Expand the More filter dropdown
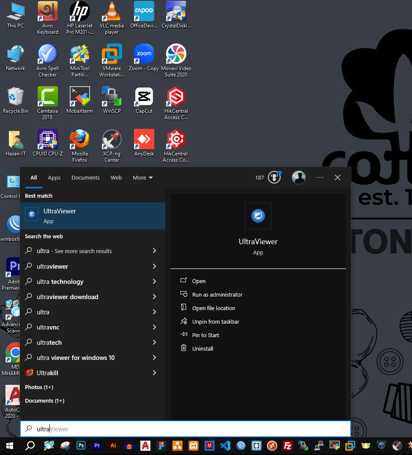 click(x=143, y=178)
